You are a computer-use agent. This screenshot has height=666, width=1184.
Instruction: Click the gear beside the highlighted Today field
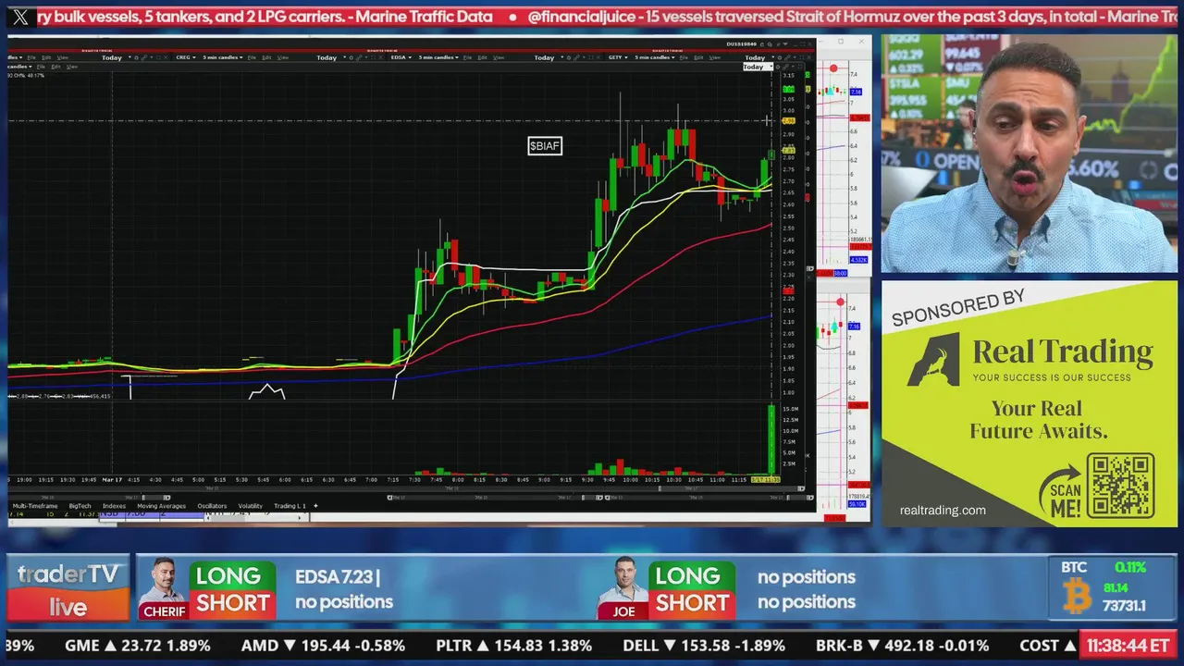[778, 67]
